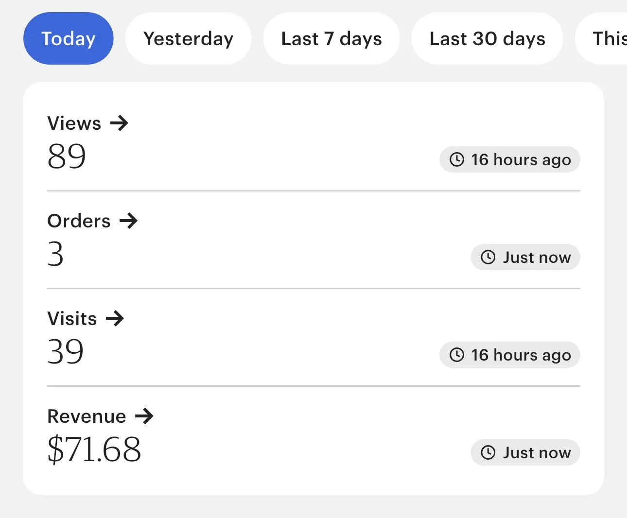Click the arrow icon beside Revenue

(x=144, y=416)
